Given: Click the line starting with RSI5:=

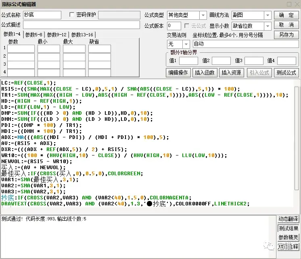Looking at the screenshot, I should 120,89.
